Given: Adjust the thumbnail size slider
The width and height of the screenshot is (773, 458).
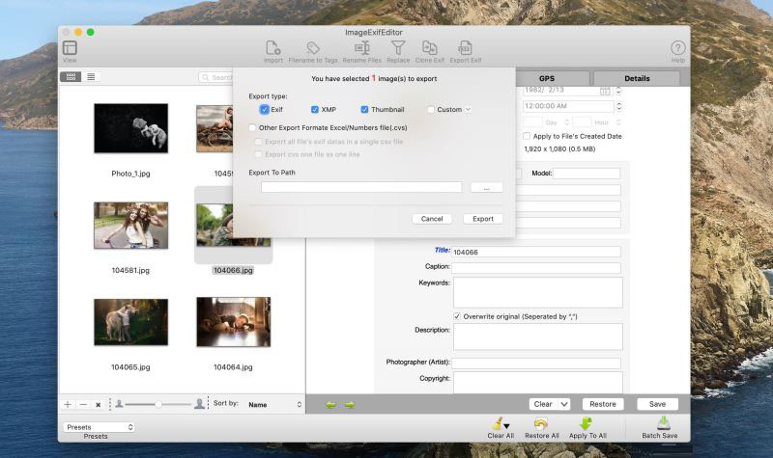Looking at the screenshot, I should pos(158,404).
